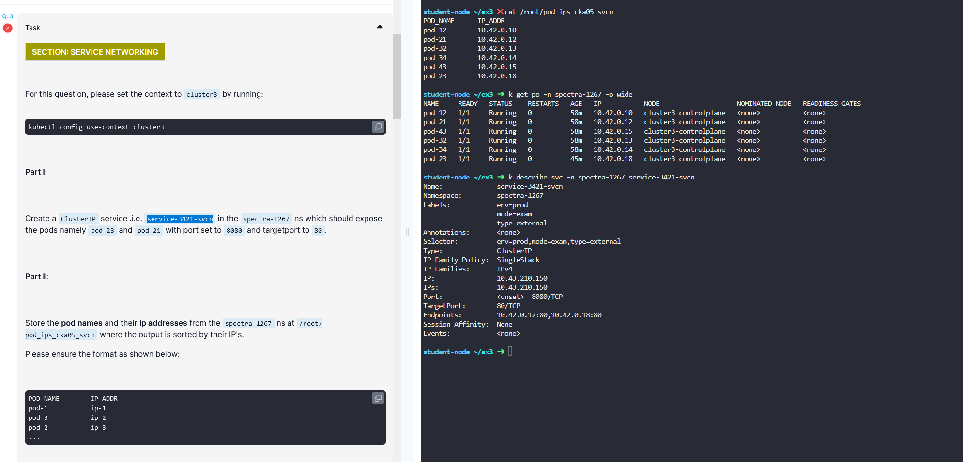Copy the POD_NAME IP_ADDR format example block
Image resolution: width=963 pixels, height=462 pixels.
point(378,398)
